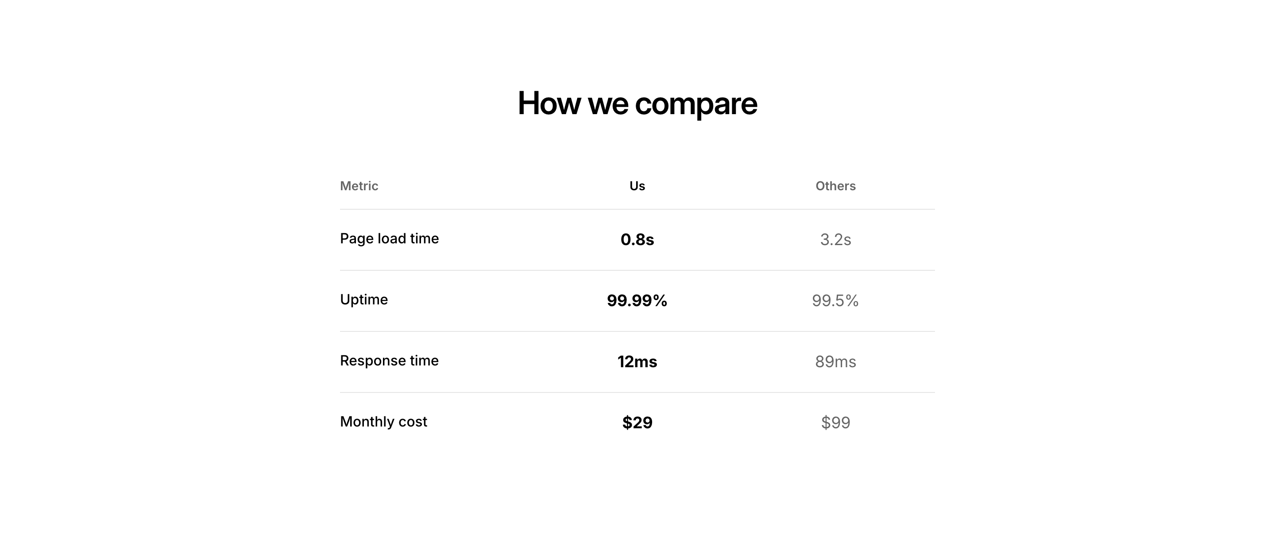
Task: Click the $99 competitor price
Action: pos(835,423)
